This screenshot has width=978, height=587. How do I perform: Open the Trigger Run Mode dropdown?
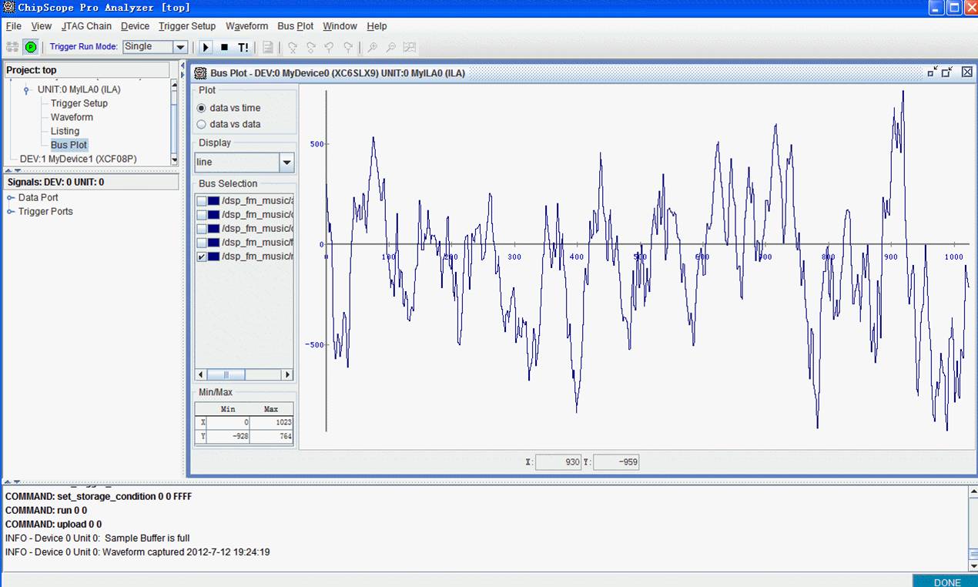180,47
